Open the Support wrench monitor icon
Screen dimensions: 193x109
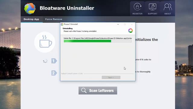coord(153,7)
